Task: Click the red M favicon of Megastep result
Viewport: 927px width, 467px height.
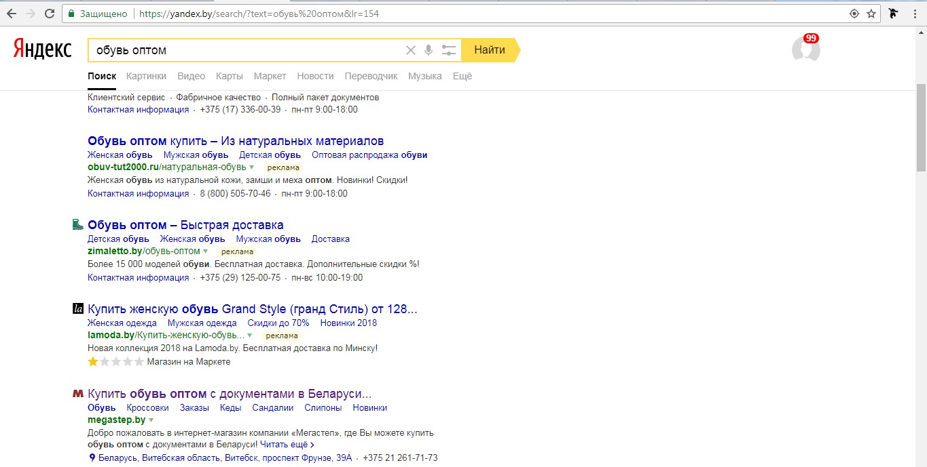Action: 78,393
